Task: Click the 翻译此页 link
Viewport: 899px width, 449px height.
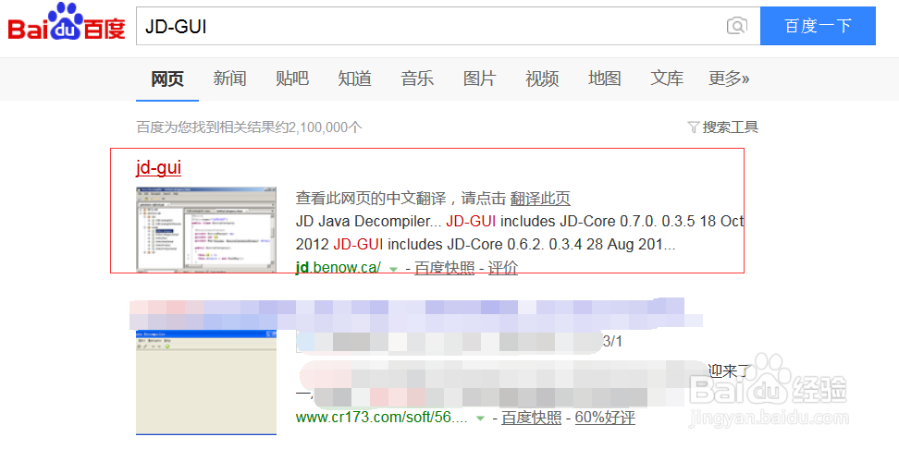Action: tap(540, 199)
